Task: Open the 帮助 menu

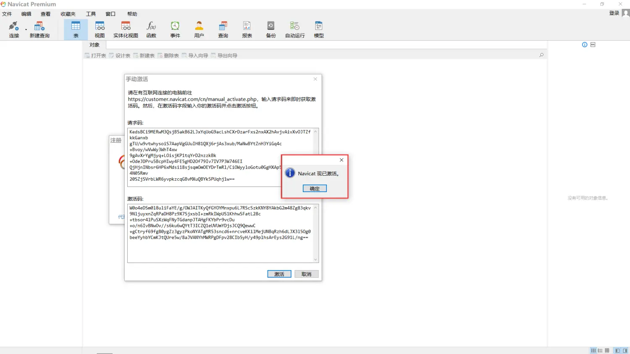Action: (x=132, y=14)
